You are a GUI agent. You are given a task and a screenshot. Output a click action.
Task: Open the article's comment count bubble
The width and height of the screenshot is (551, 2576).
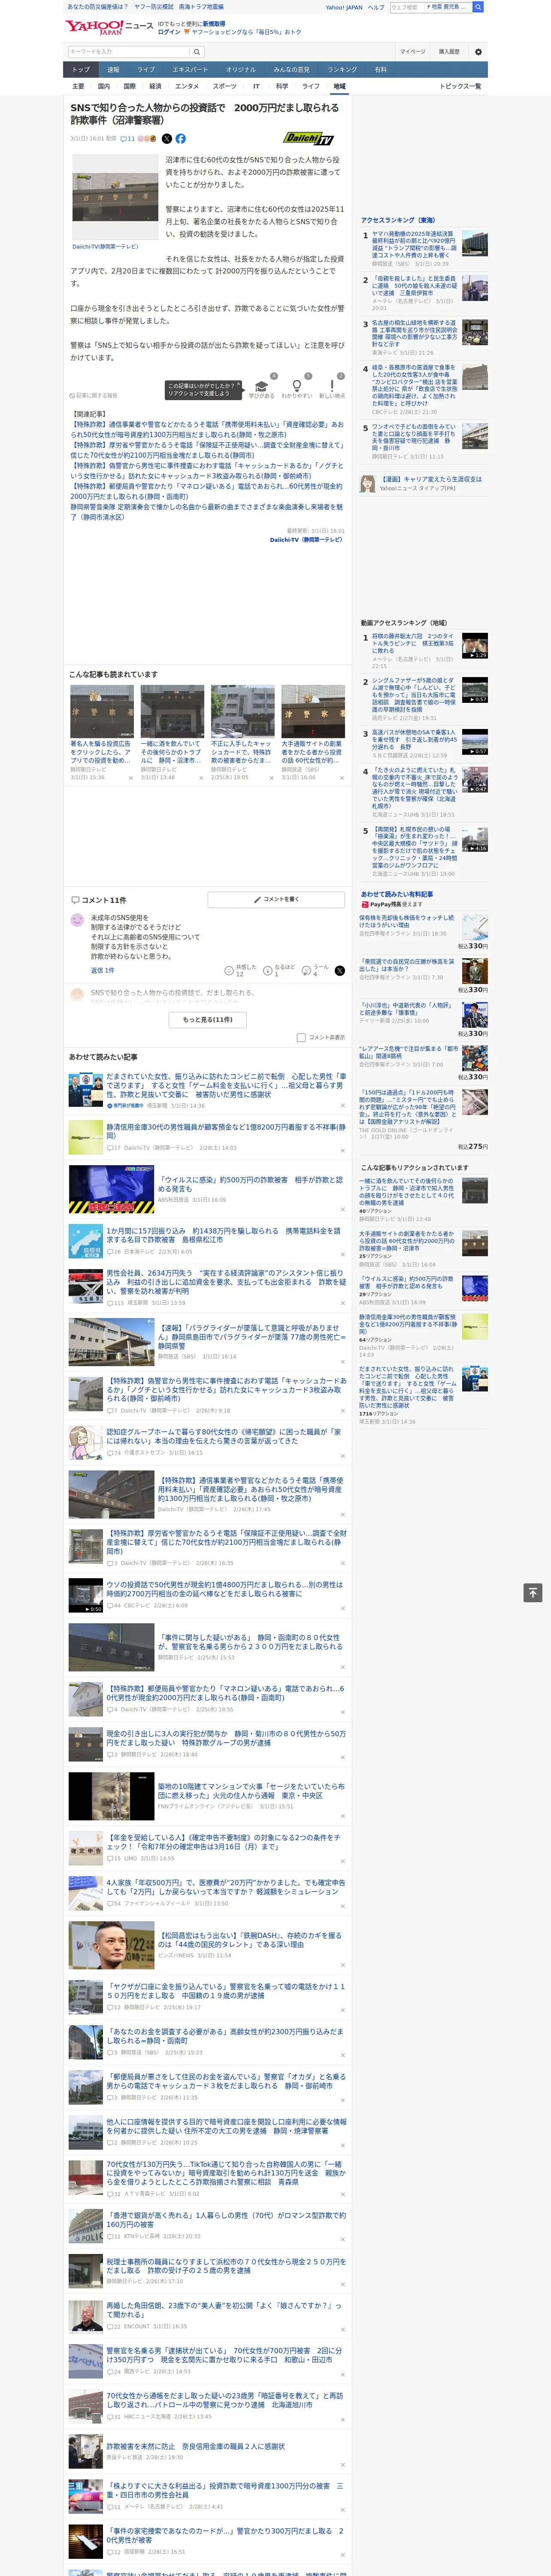point(127,139)
